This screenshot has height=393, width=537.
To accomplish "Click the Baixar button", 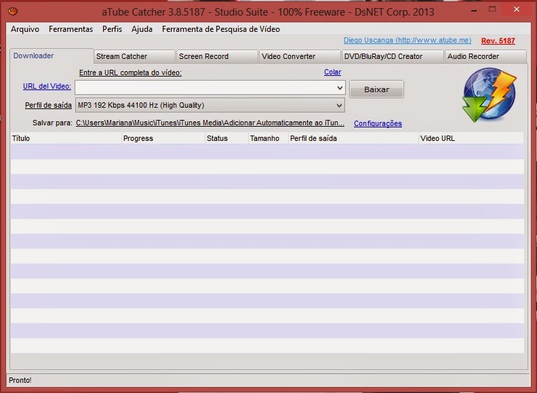I will pyautogui.click(x=376, y=89).
